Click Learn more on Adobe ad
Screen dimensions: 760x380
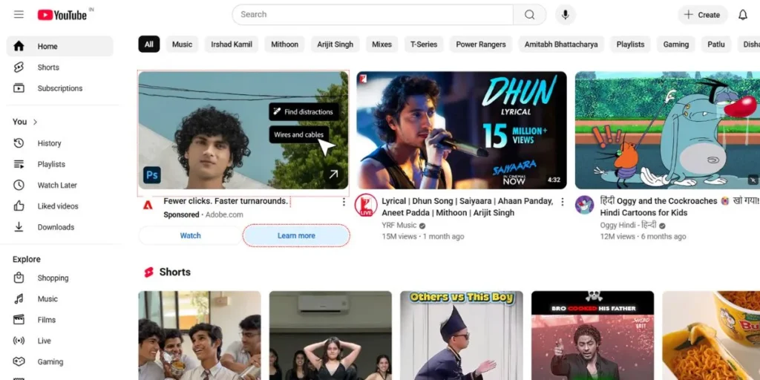coord(296,236)
